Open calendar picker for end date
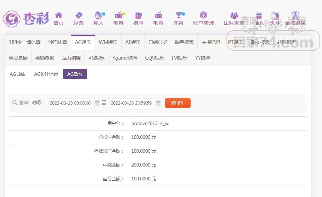The image size is (322, 197). [158, 103]
